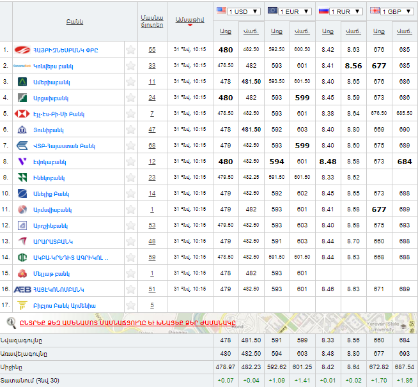Open Էվոկաբանկ bank page
Screen dimensions: 418x387
pyautogui.click(x=50, y=162)
